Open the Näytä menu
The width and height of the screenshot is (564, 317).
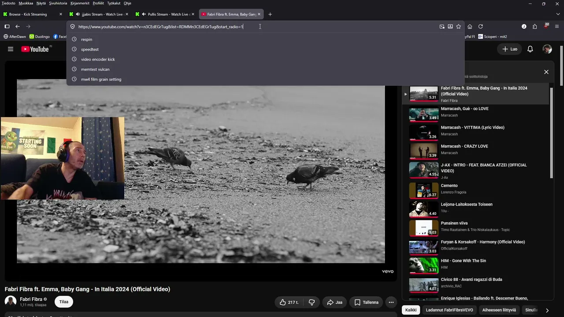coord(41,3)
